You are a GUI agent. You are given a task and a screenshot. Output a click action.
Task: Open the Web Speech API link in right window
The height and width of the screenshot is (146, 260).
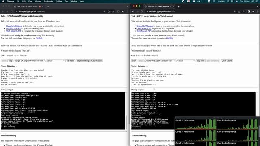[x=144, y=31]
